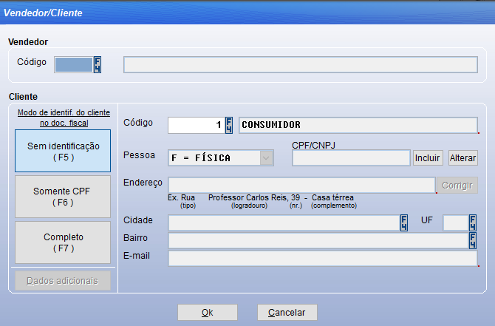Click the F4 lookup icon beside Cliente Código

click(x=229, y=125)
